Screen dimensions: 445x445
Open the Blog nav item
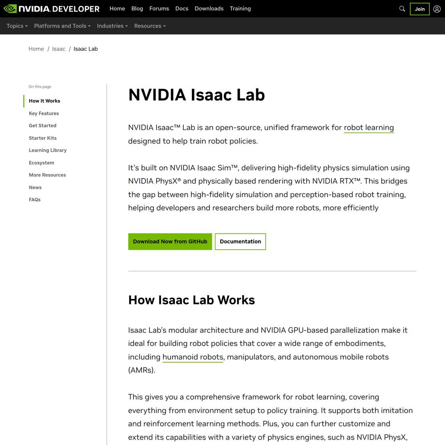(137, 8)
